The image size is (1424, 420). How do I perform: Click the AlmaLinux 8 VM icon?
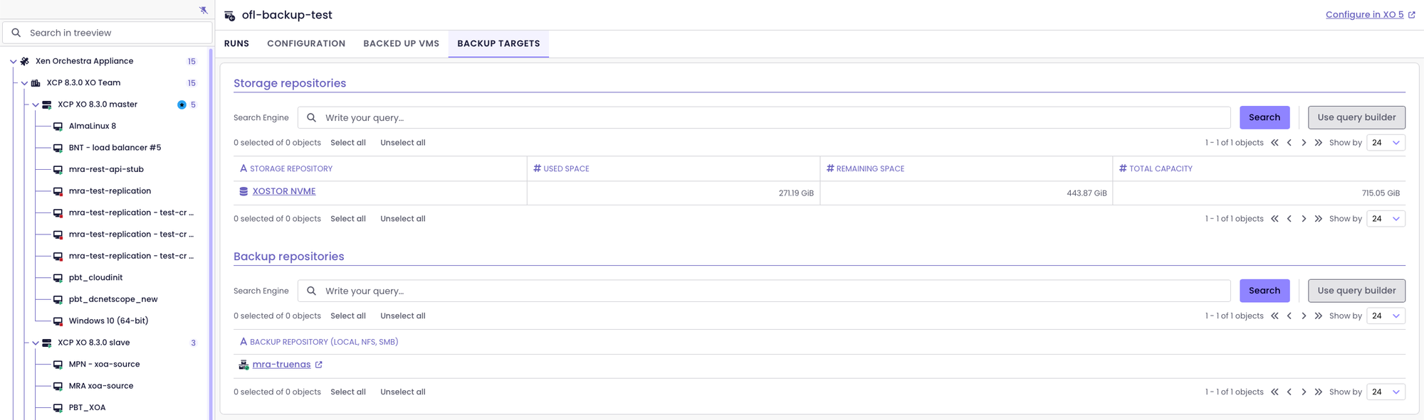point(58,126)
